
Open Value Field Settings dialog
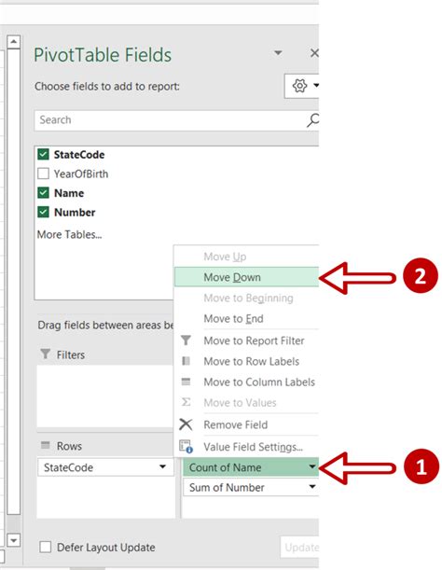(246, 447)
